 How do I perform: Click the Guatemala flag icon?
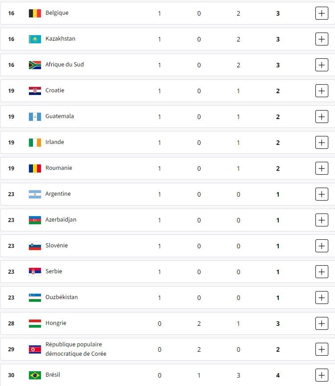(35, 117)
